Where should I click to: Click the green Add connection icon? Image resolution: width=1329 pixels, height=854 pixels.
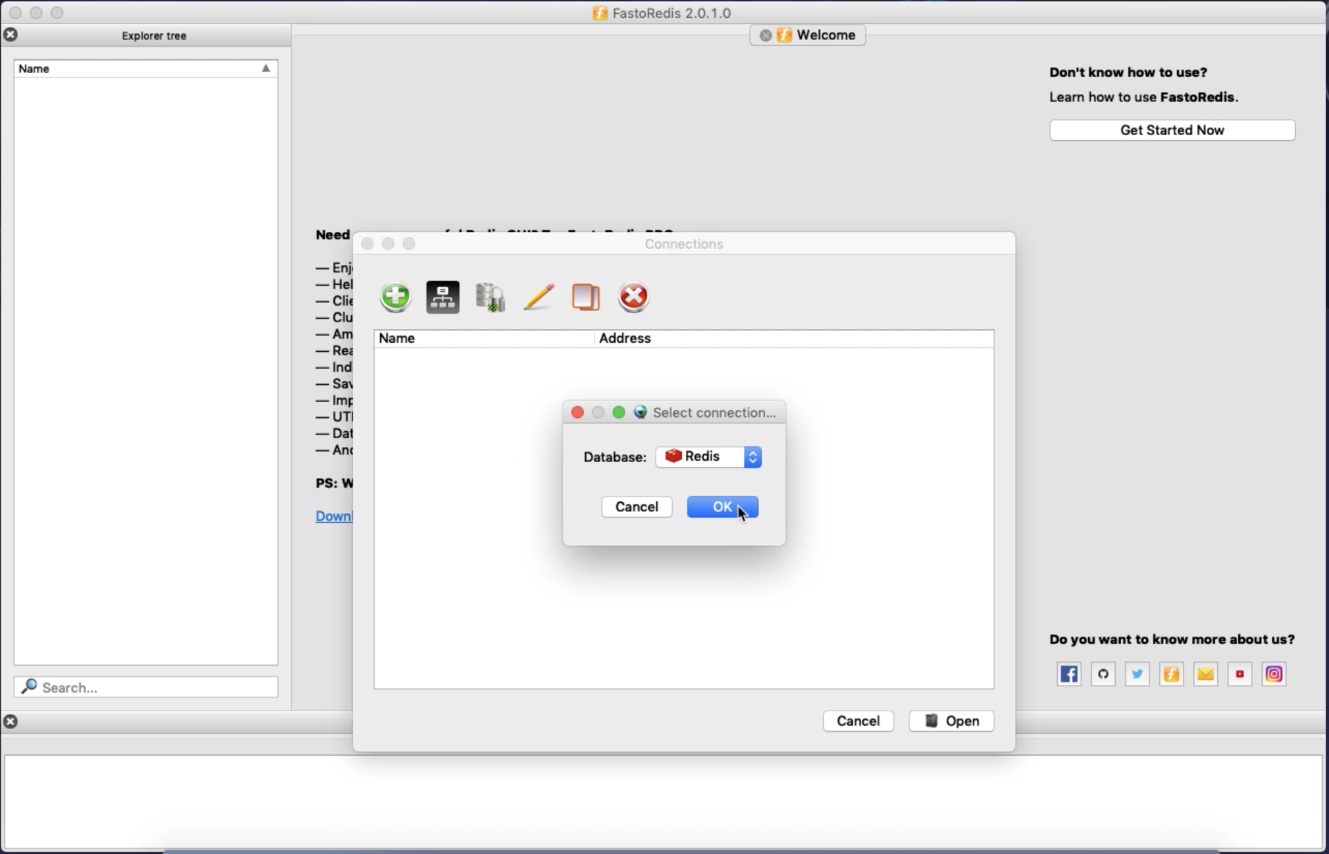pos(395,297)
